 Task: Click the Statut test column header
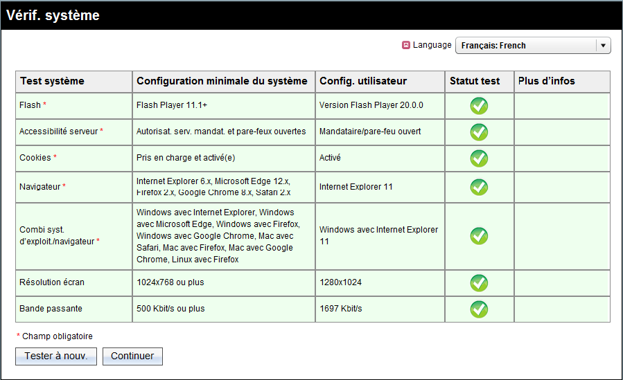click(x=479, y=81)
